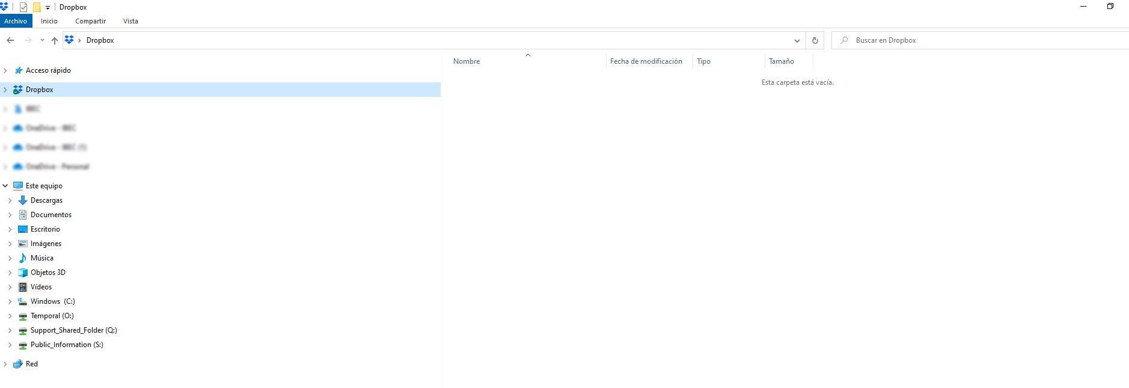1129x388 pixels.
Task: Expand the Windows (C:) drive node
Action: pos(10,301)
